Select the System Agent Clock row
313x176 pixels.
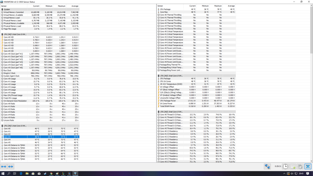coord(40,76)
